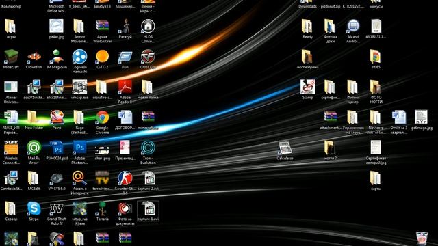Open the Фото на доки folder
The width and height of the screenshot is (438, 246).
pos(331,26)
